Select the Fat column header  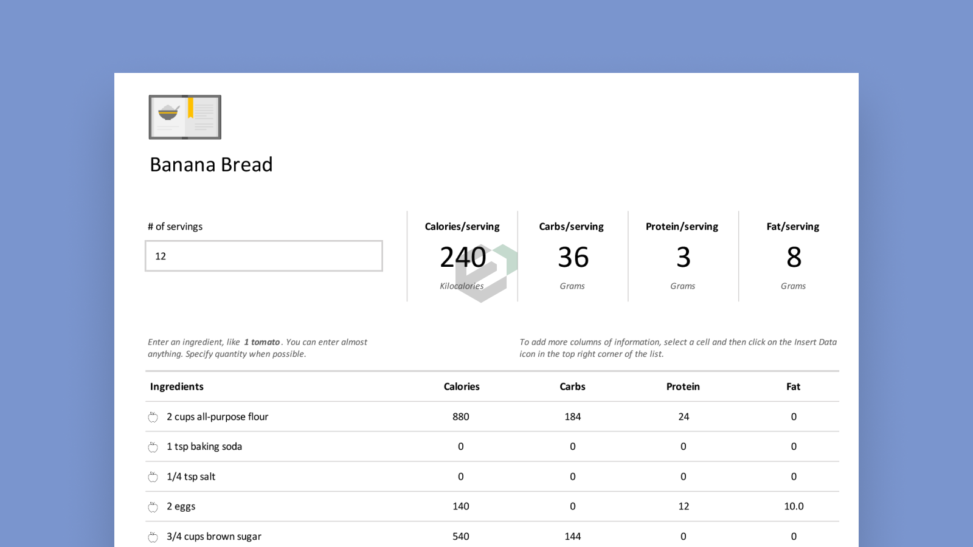(793, 387)
